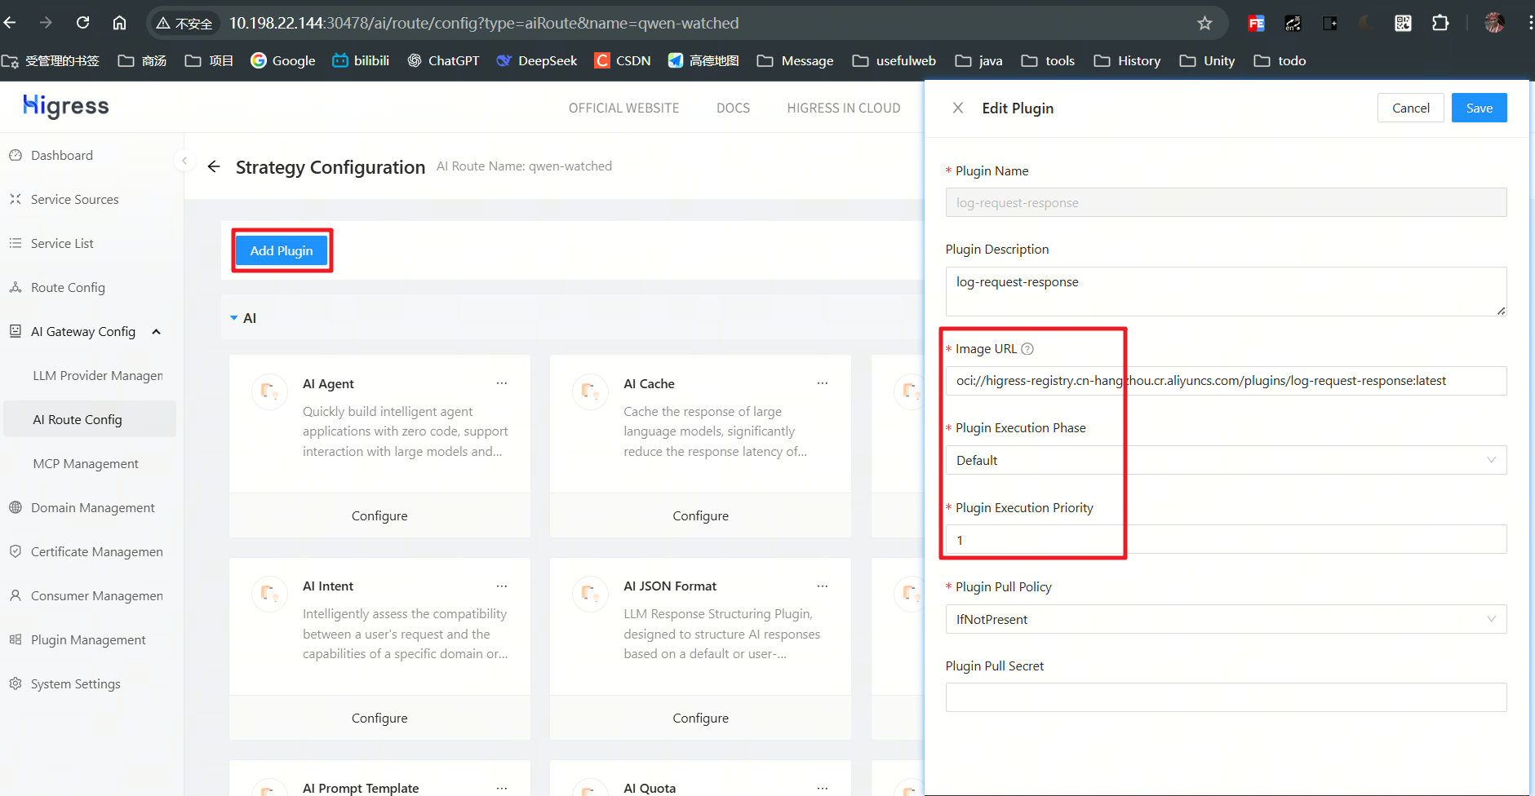1535x796 pixels.
Task: Open LLM Provider Management submenu
Action: (97, 375)
